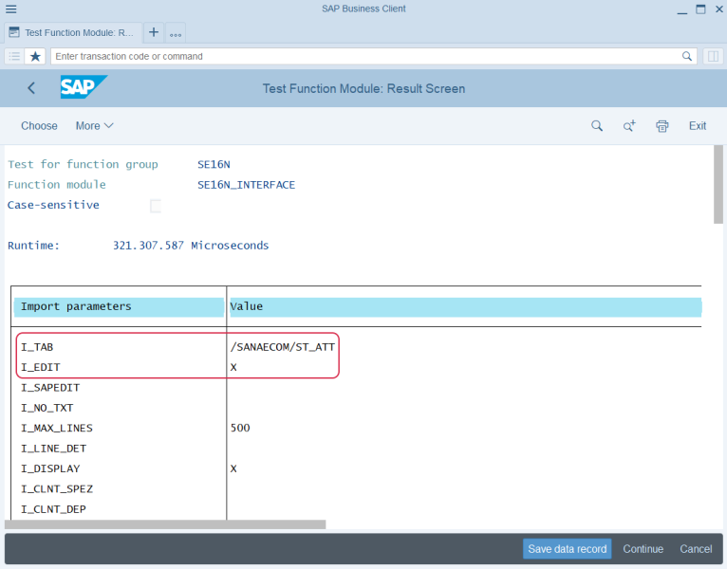The height and width of the screenshot is (569, 727).
Task: Go back using the left chevron
Action: click(x=31, y=88)
